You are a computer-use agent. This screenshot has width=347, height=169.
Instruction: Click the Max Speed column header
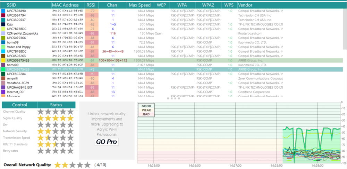coord(139,5)
